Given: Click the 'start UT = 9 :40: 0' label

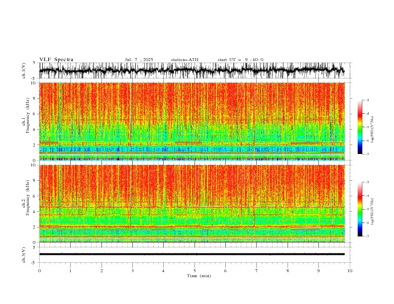Looking at the screenshot, I should [240, 60].
